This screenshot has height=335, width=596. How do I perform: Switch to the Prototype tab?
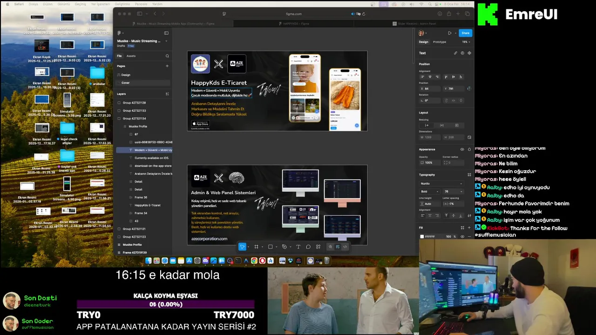tap(440, 42)
